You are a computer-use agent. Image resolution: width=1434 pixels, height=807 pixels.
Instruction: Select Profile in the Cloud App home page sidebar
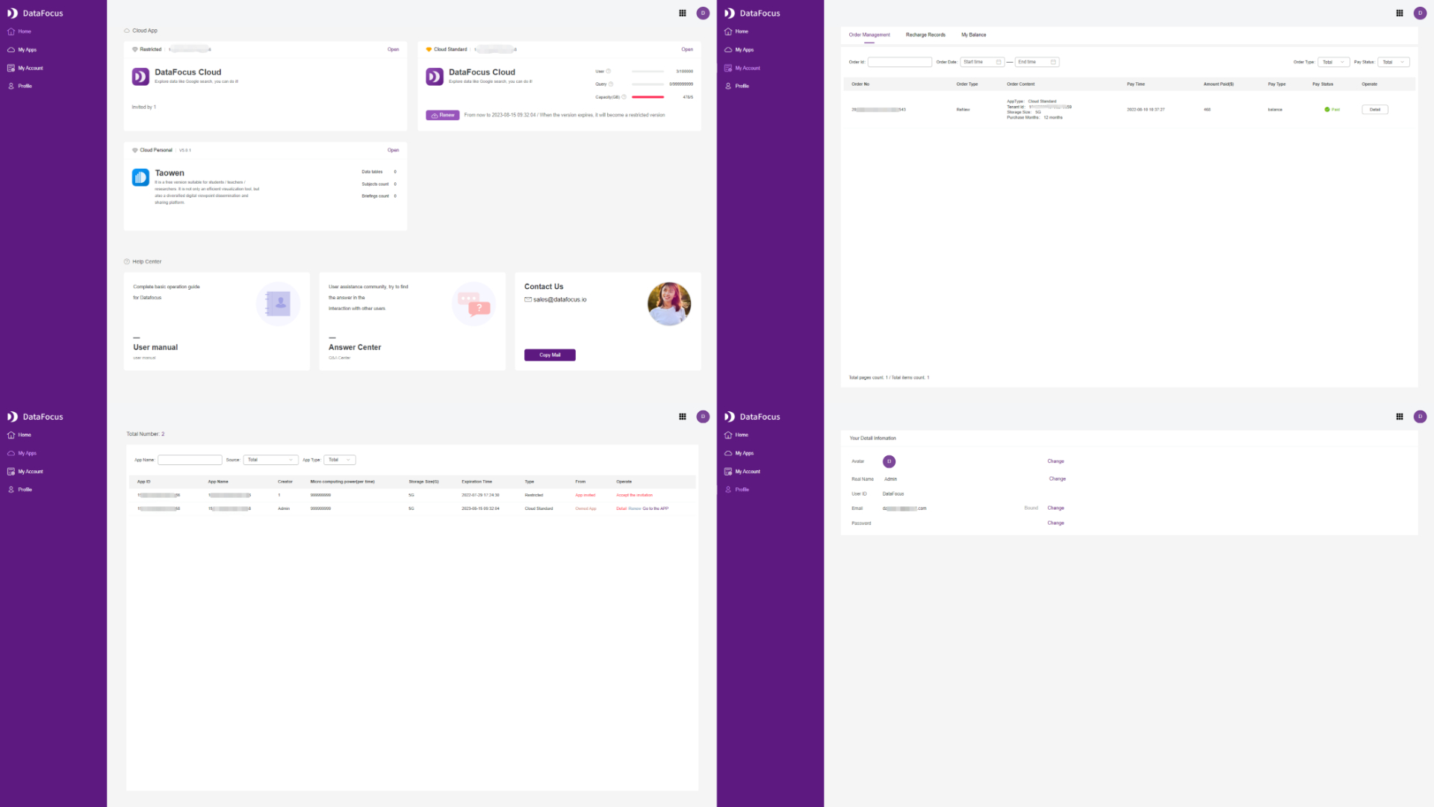[20, 86]
